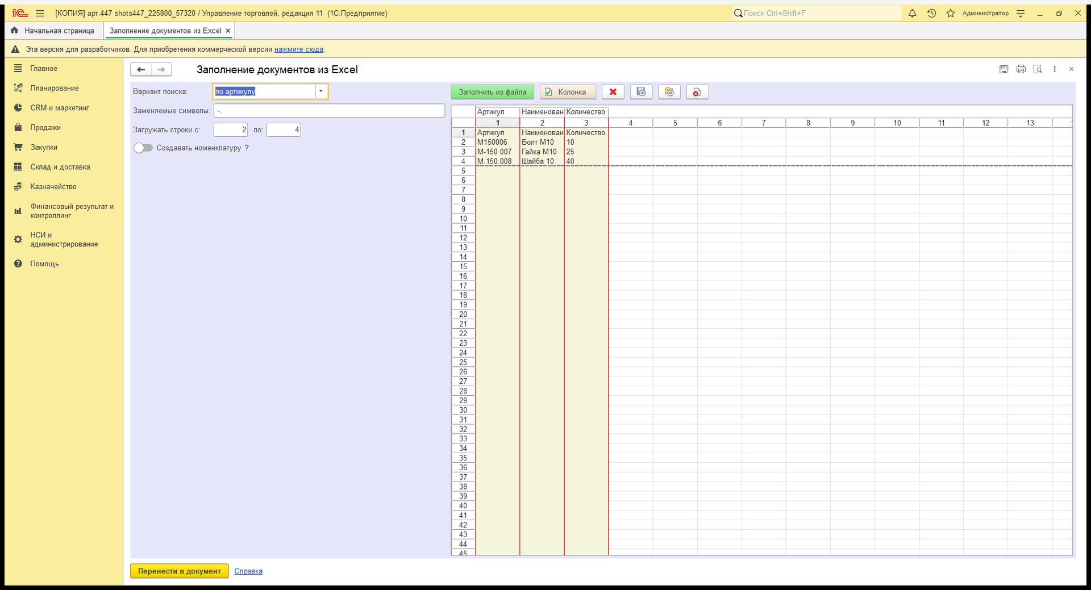Screen dimensions: 1091x590
Task: Open the history clock icon
Action: click(931, 13)
